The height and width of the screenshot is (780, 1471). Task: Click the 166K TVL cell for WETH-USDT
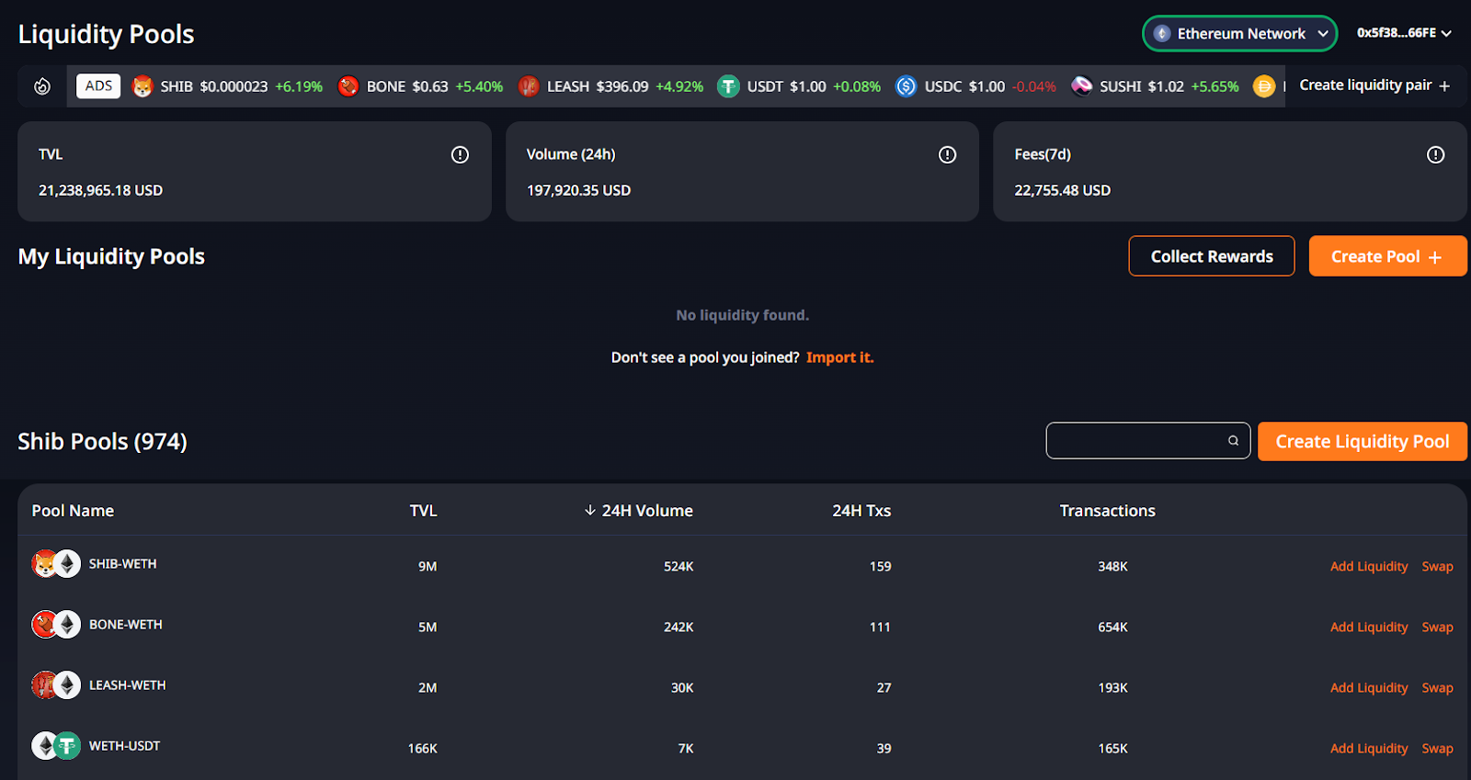pyautogui.click(x=422, y=748)
